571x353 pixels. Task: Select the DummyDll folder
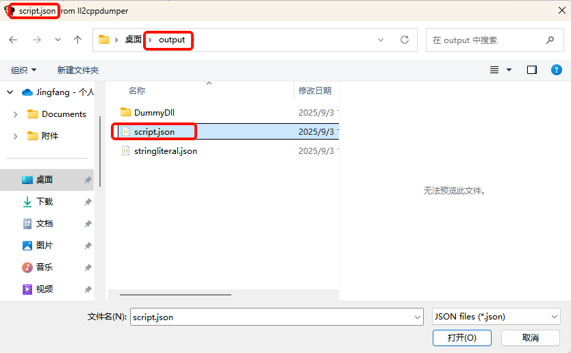tap(155, 112)
